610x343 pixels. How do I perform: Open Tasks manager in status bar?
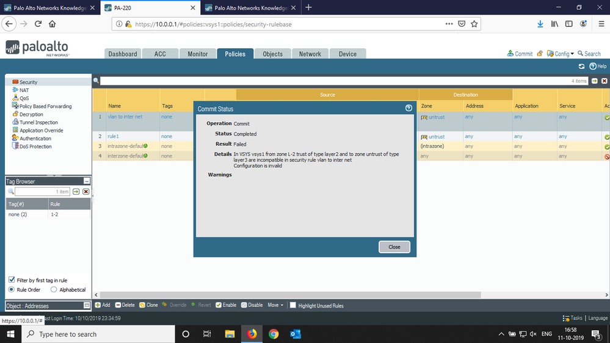click(x=572, y=318)
